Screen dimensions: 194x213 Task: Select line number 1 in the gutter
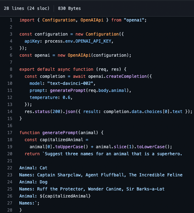(x=11, y=20)
